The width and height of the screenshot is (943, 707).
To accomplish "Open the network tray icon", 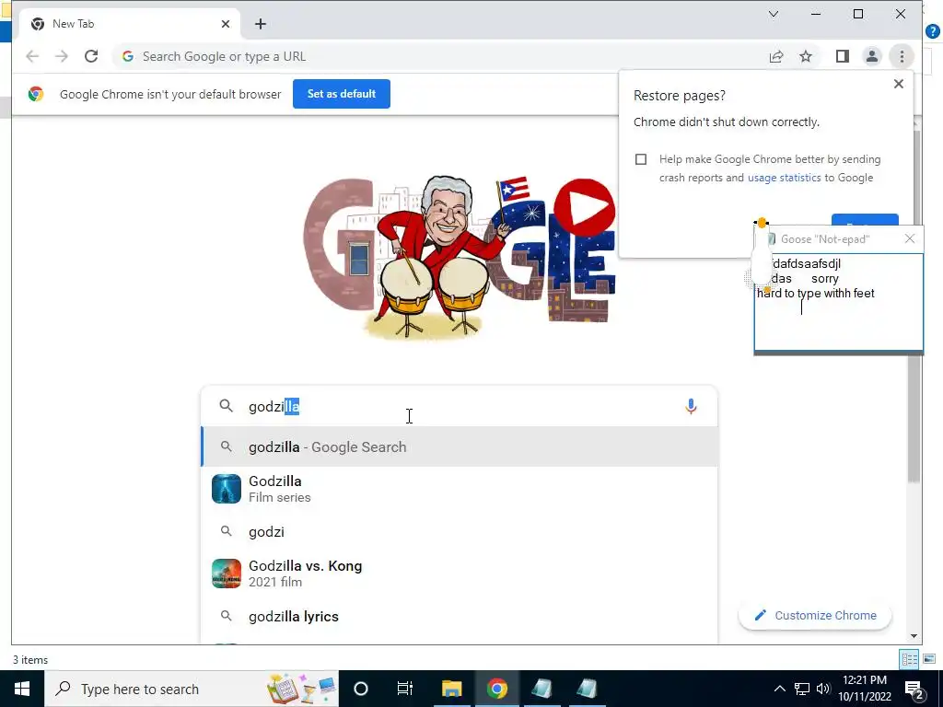I will tap(802, 689).
